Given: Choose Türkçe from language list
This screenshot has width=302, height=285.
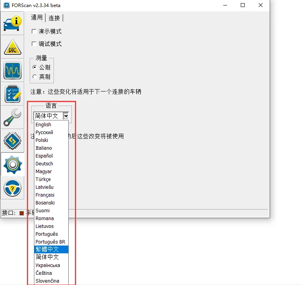Looking at the screenshot, I should (x=51, y=179).
